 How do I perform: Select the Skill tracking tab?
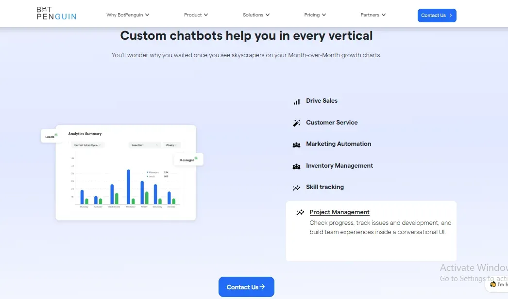325,187
